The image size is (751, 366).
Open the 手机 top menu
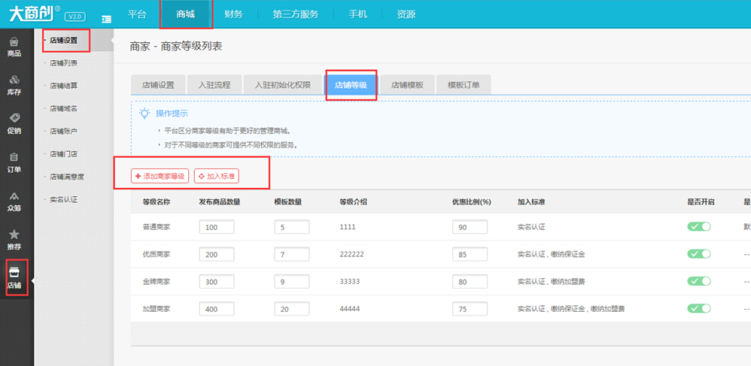click(357, 14)
